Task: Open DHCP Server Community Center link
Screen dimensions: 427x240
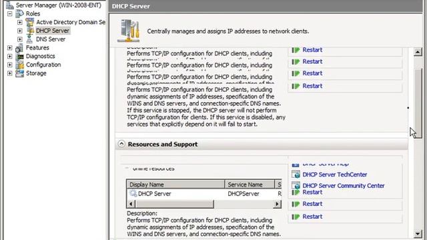Action: [344, 185]
